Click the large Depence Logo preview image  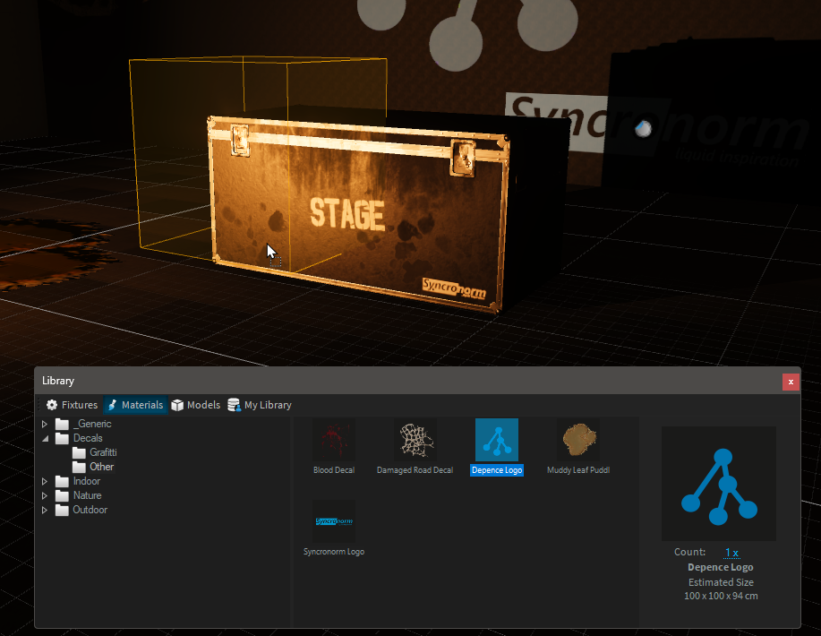[719, 484]
